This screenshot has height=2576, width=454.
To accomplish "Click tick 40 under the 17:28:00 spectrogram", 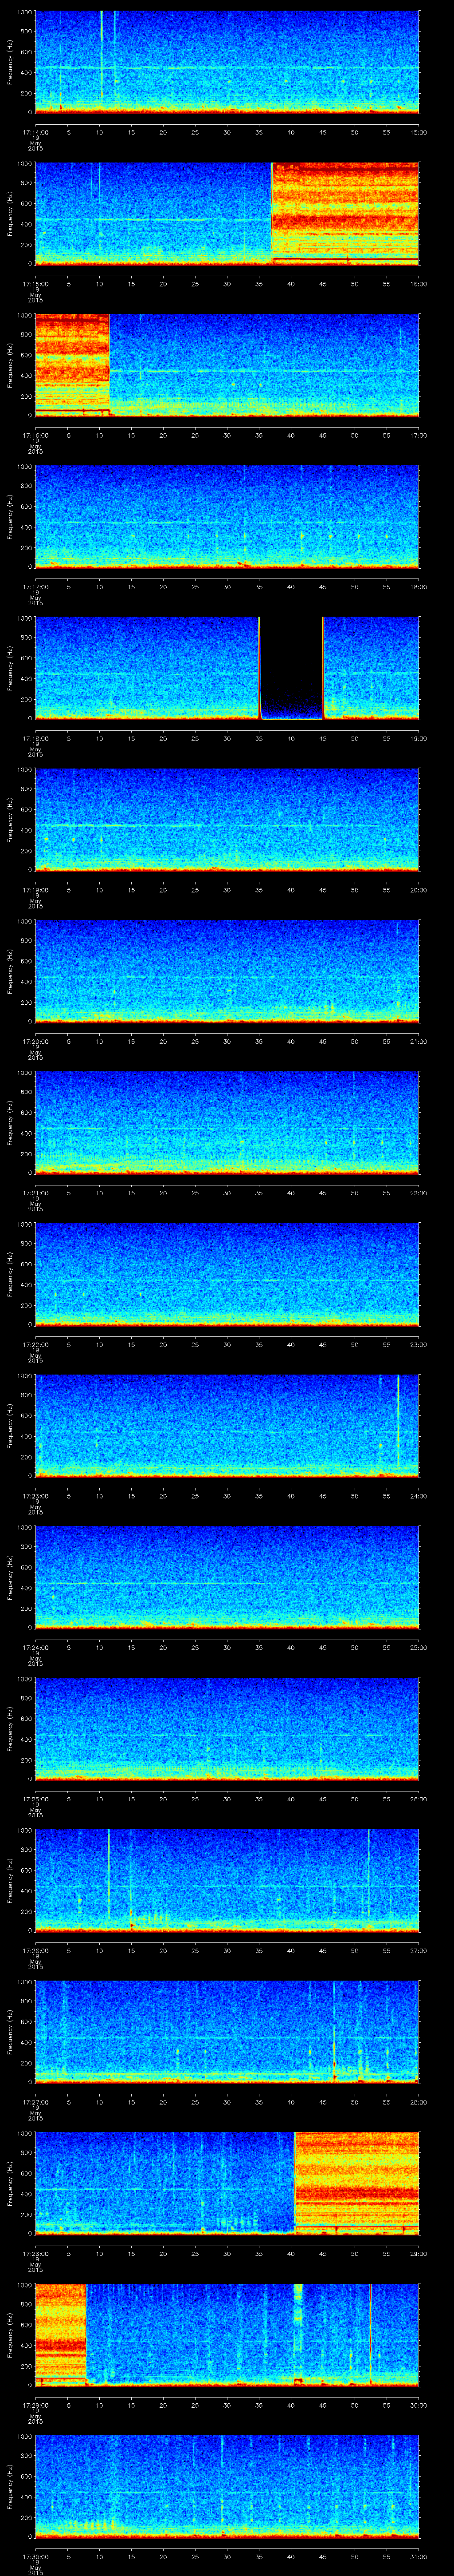I will [x=290, y=2253].
